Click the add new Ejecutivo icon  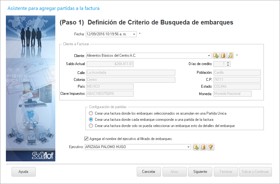[196, 147]
